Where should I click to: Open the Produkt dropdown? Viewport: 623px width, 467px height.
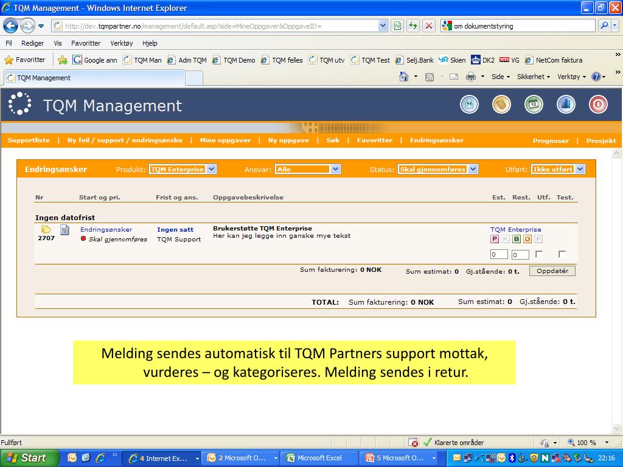[183, 169]
